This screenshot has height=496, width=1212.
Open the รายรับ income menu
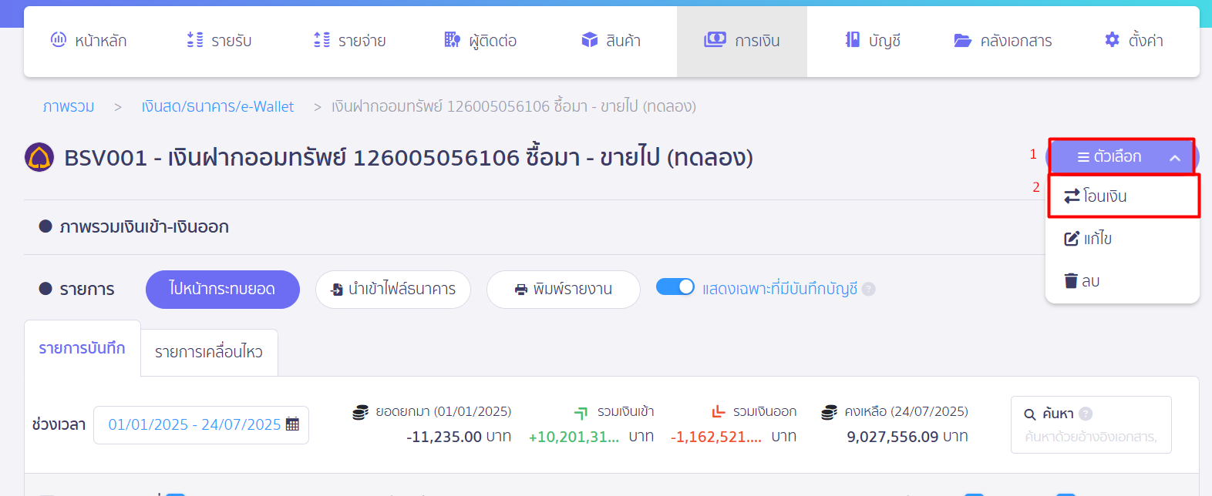click(220, 41)
